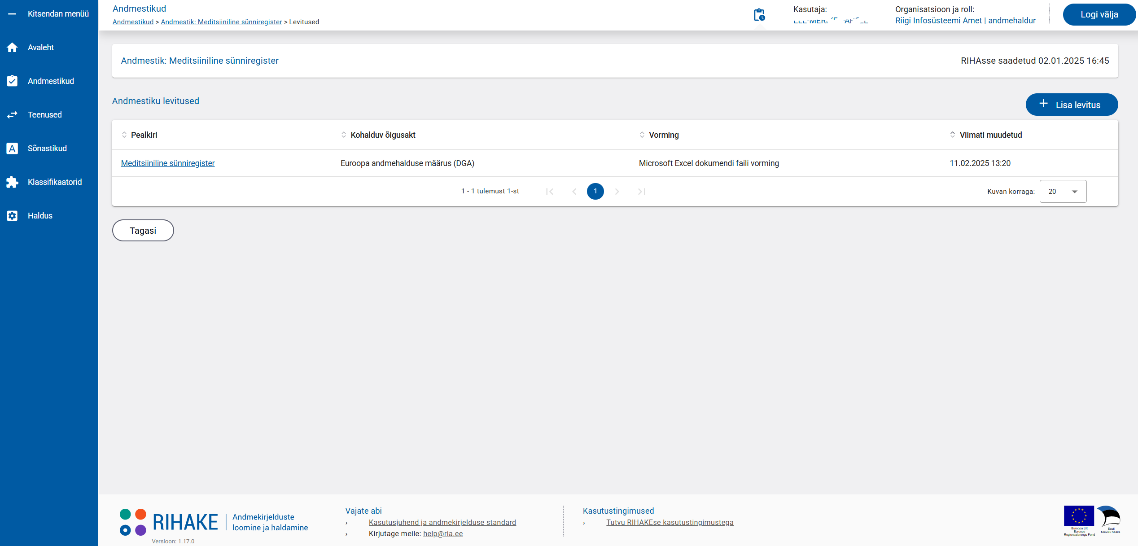The width and height of the screenshot is (1138, 546).
Task: Click the Avaleht home icon
Action: pyautogui.click(x=12, y=48)
